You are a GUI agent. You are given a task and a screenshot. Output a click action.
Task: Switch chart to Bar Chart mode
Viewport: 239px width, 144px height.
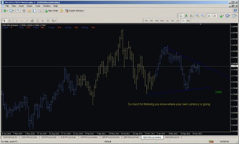181,16
